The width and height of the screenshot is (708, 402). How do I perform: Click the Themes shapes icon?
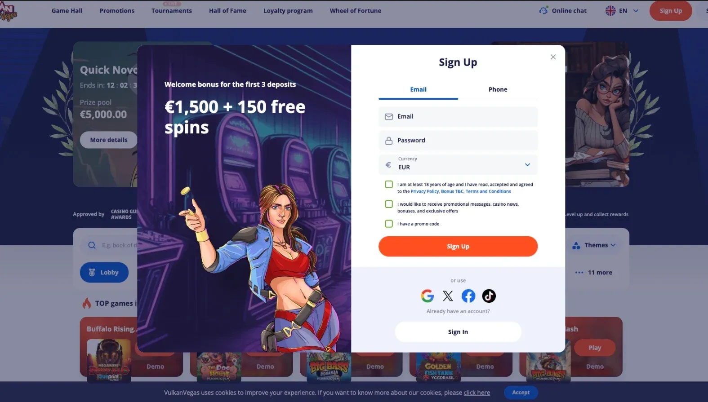(576, 245)
